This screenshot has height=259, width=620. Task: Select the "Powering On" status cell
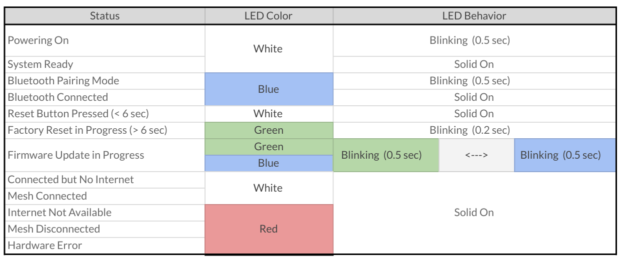pos(104,40)
